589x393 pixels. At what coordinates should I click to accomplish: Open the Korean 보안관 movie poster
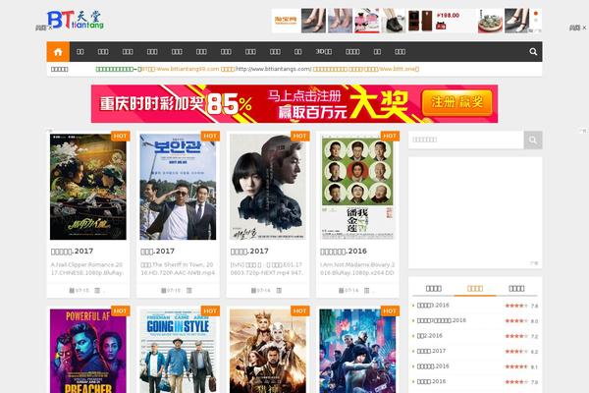[178, 187]
